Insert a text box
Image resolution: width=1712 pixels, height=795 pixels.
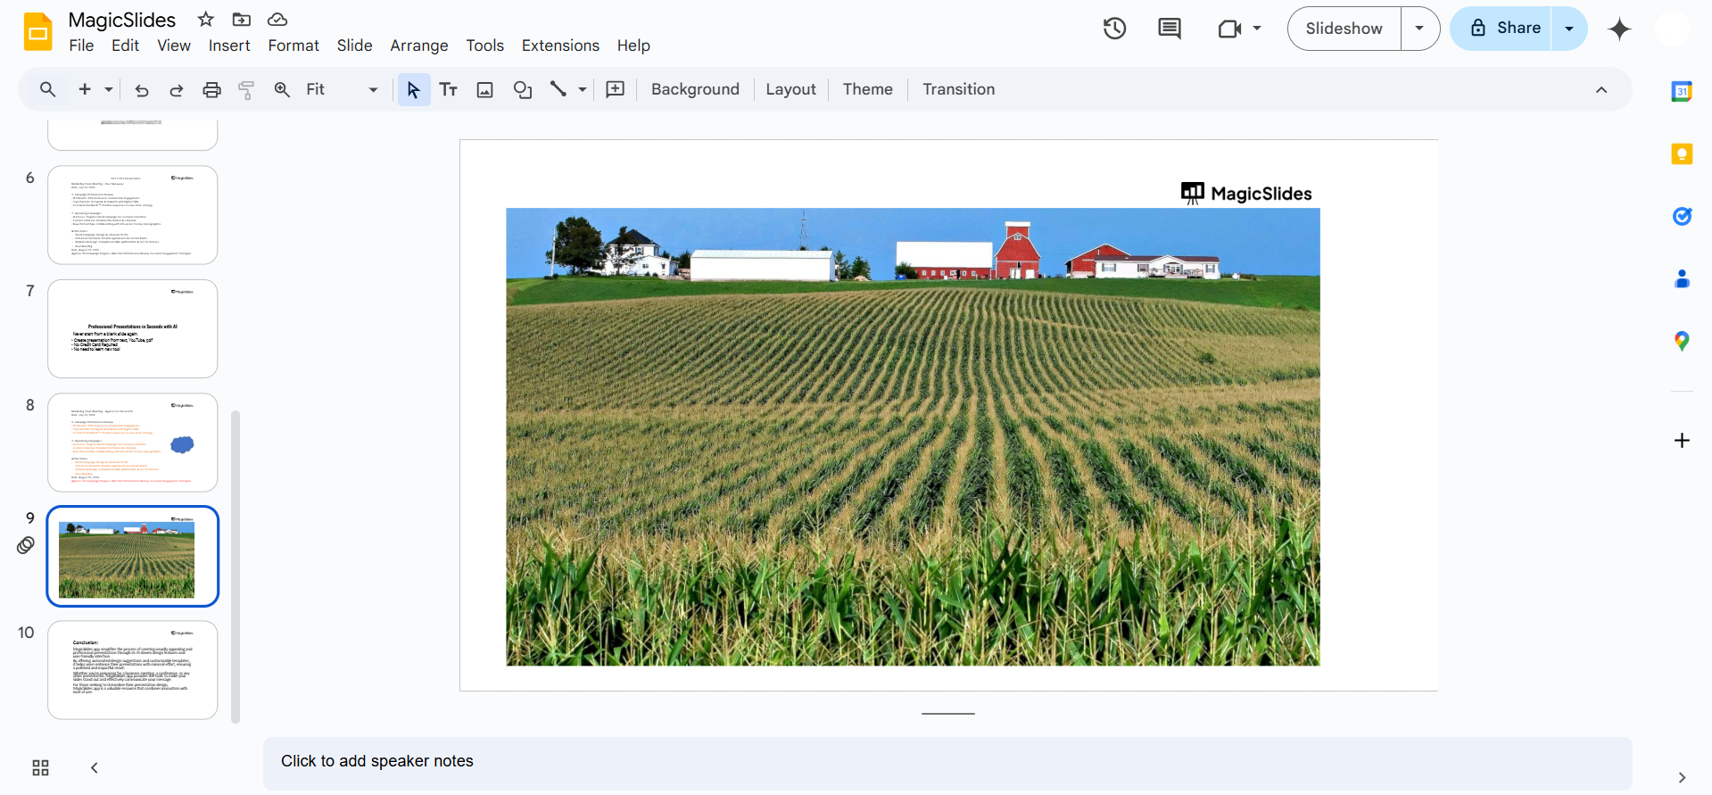(449, 89)
